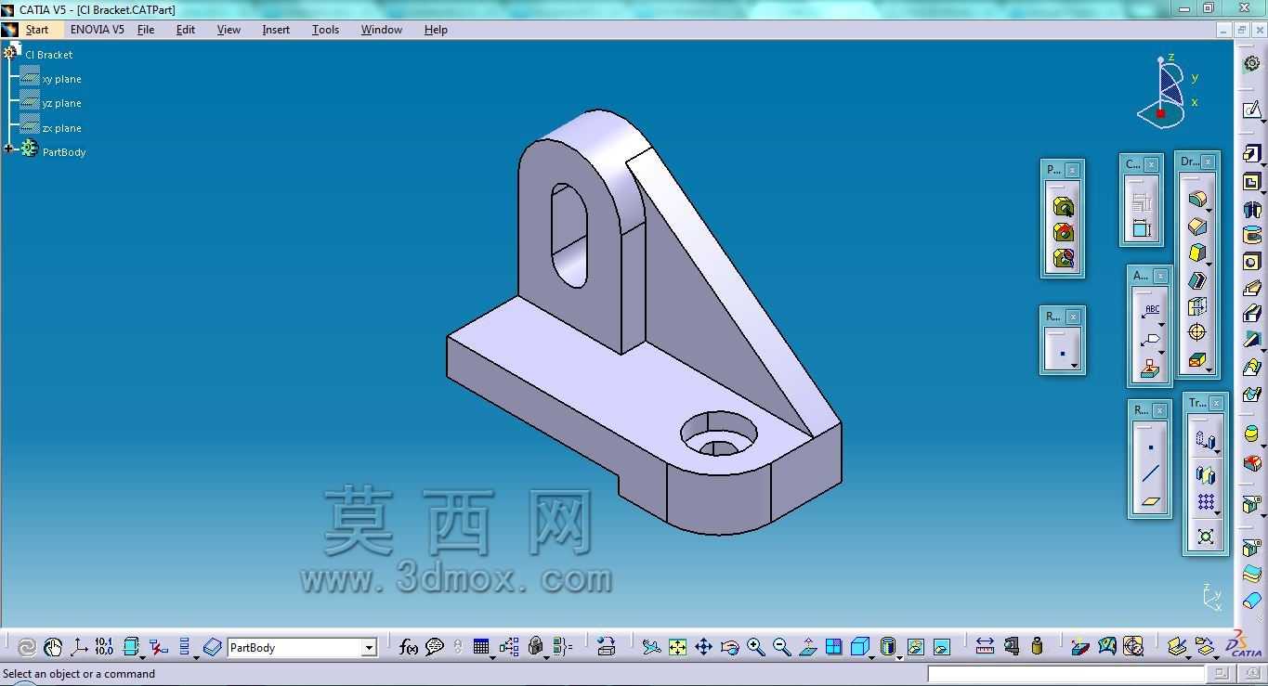
Task: Open the ENOVIA V5 menu
Action: click(x=97, y=30)
